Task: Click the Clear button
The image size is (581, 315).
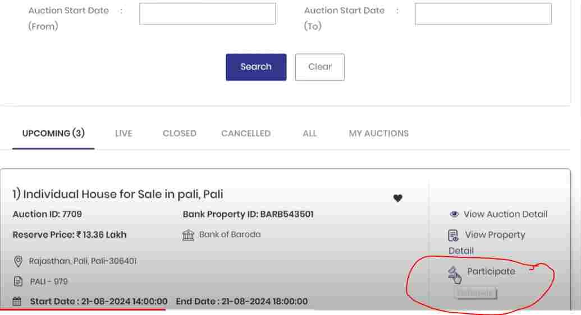Action: (x=320, y=67)
